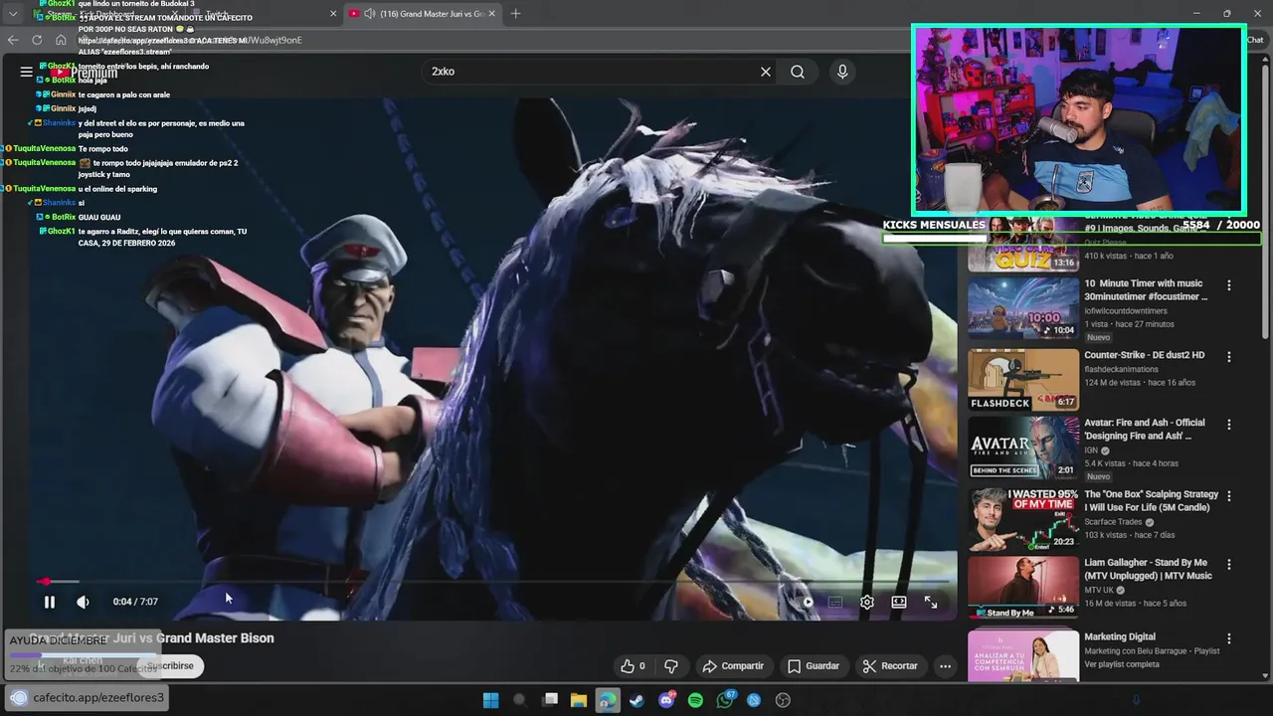This screenshot has width=1273, height=716.
Task: Toggle subtitles button in the player
Action: click(835, 602)
